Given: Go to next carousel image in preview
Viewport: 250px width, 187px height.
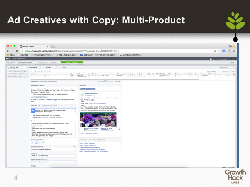Looking at the screenshot, I should pos(119,122).
